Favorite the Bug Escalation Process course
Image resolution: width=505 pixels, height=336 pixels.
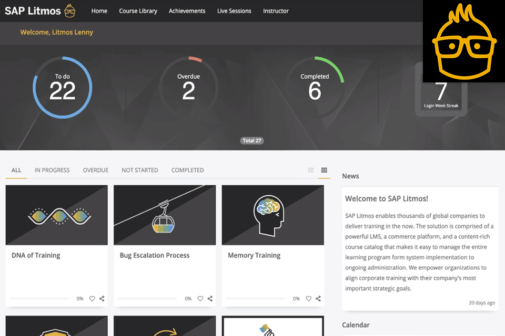click(200, 299)
